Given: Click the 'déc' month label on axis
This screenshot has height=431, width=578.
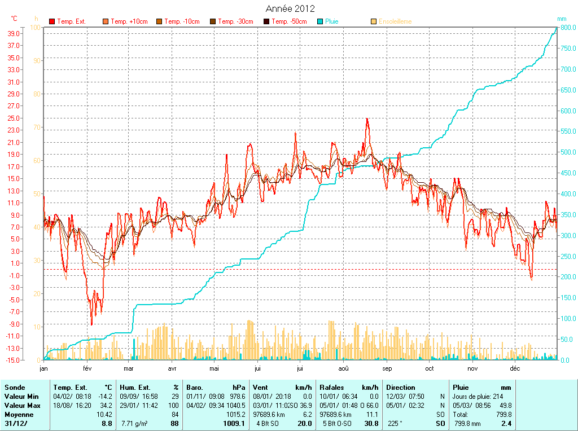Looking at the screenshot, I should click(515, 368).
